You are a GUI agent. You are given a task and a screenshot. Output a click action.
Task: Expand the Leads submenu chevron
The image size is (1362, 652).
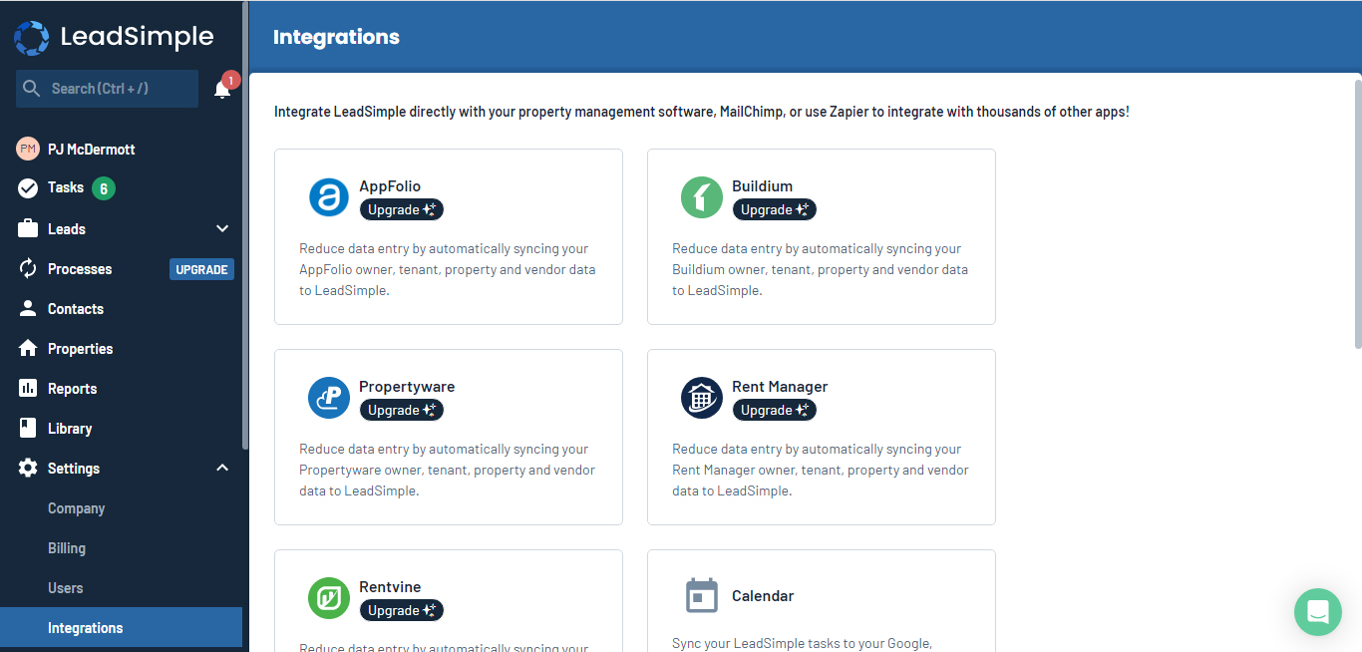pyautogui.click(x=222, y=228)
